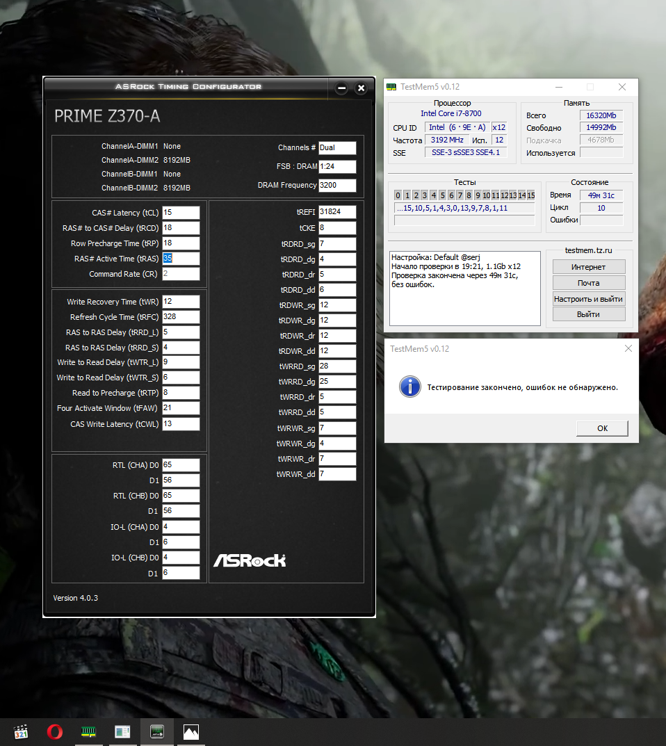Click the CAS Write Latency (tCWL) field
This screenshot has height=746, width=666.
(181, 424)
